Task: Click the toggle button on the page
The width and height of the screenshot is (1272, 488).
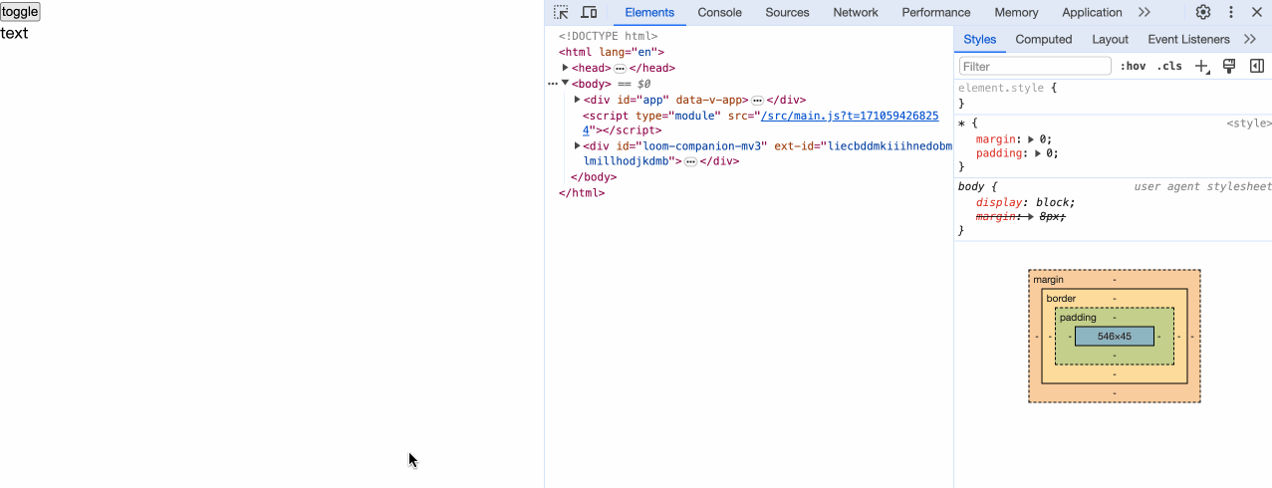Action: point(20,12)
